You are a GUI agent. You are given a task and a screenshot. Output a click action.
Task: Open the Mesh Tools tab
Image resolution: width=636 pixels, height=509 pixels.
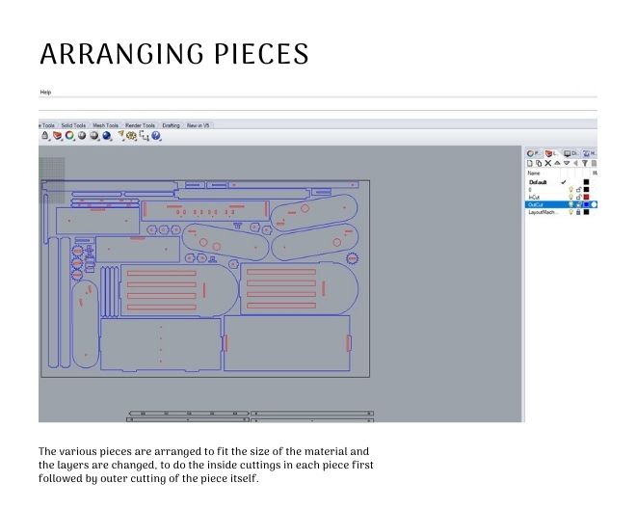click(x=105, y=125)
